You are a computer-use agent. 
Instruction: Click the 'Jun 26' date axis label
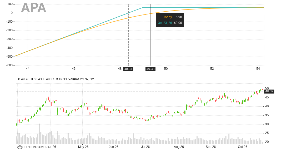[x=113, y=147]
